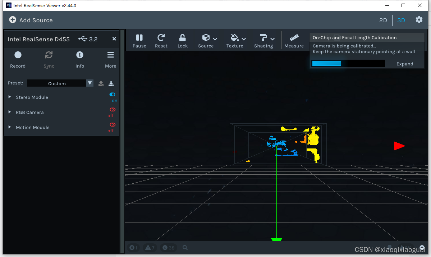The height and width of the screenshot is (257, 431).
Task: Expand the calibration notification
Action: [405, 64]
